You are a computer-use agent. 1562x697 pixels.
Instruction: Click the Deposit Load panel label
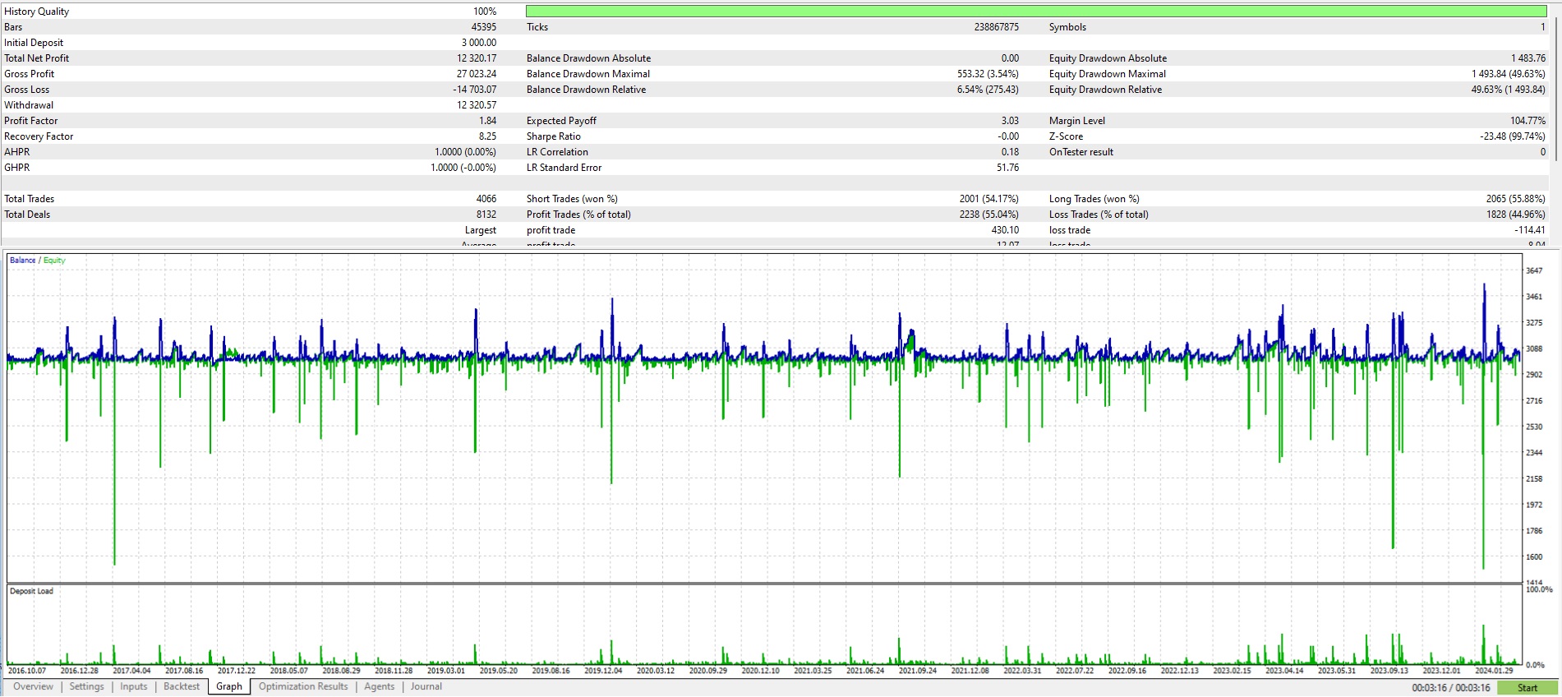(x=31, y=591)
